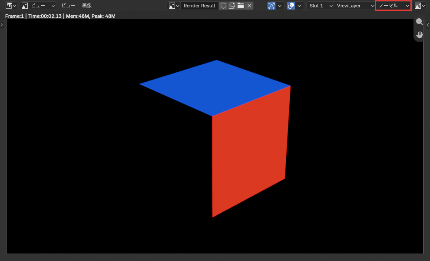Open the ビュー menu
This screenshot has height=261, width=430.
[68, 6]
